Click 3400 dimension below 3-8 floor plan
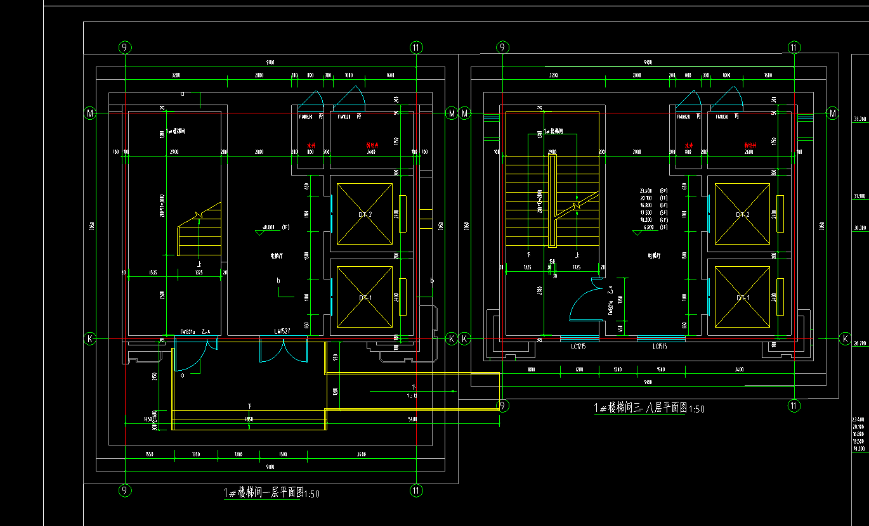The height and width of the screenshot is (526, 869). coord(739,369)
